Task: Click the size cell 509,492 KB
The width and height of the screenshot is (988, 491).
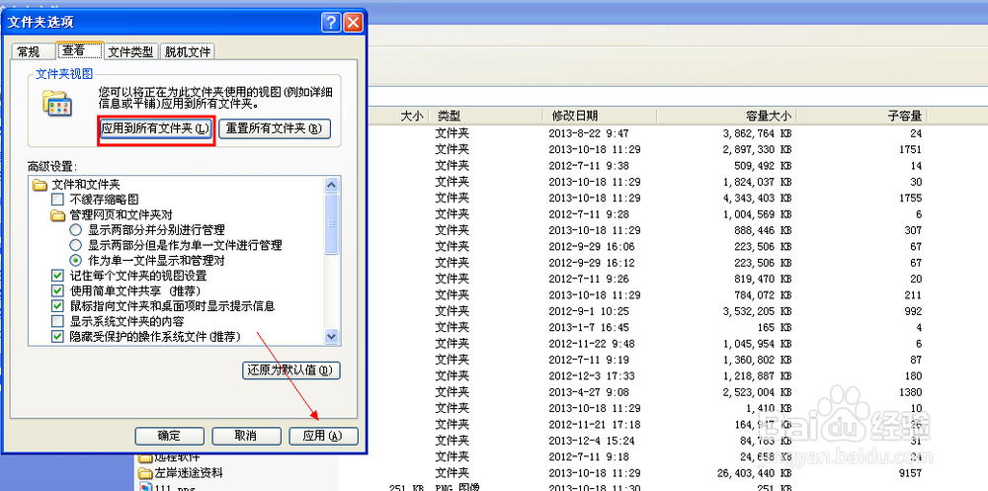Action: coord(763,166)
